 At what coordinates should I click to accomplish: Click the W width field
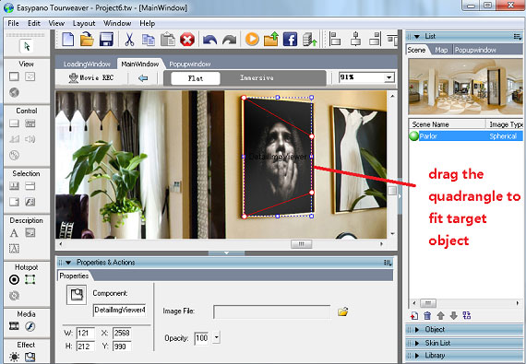pos(85,333)
